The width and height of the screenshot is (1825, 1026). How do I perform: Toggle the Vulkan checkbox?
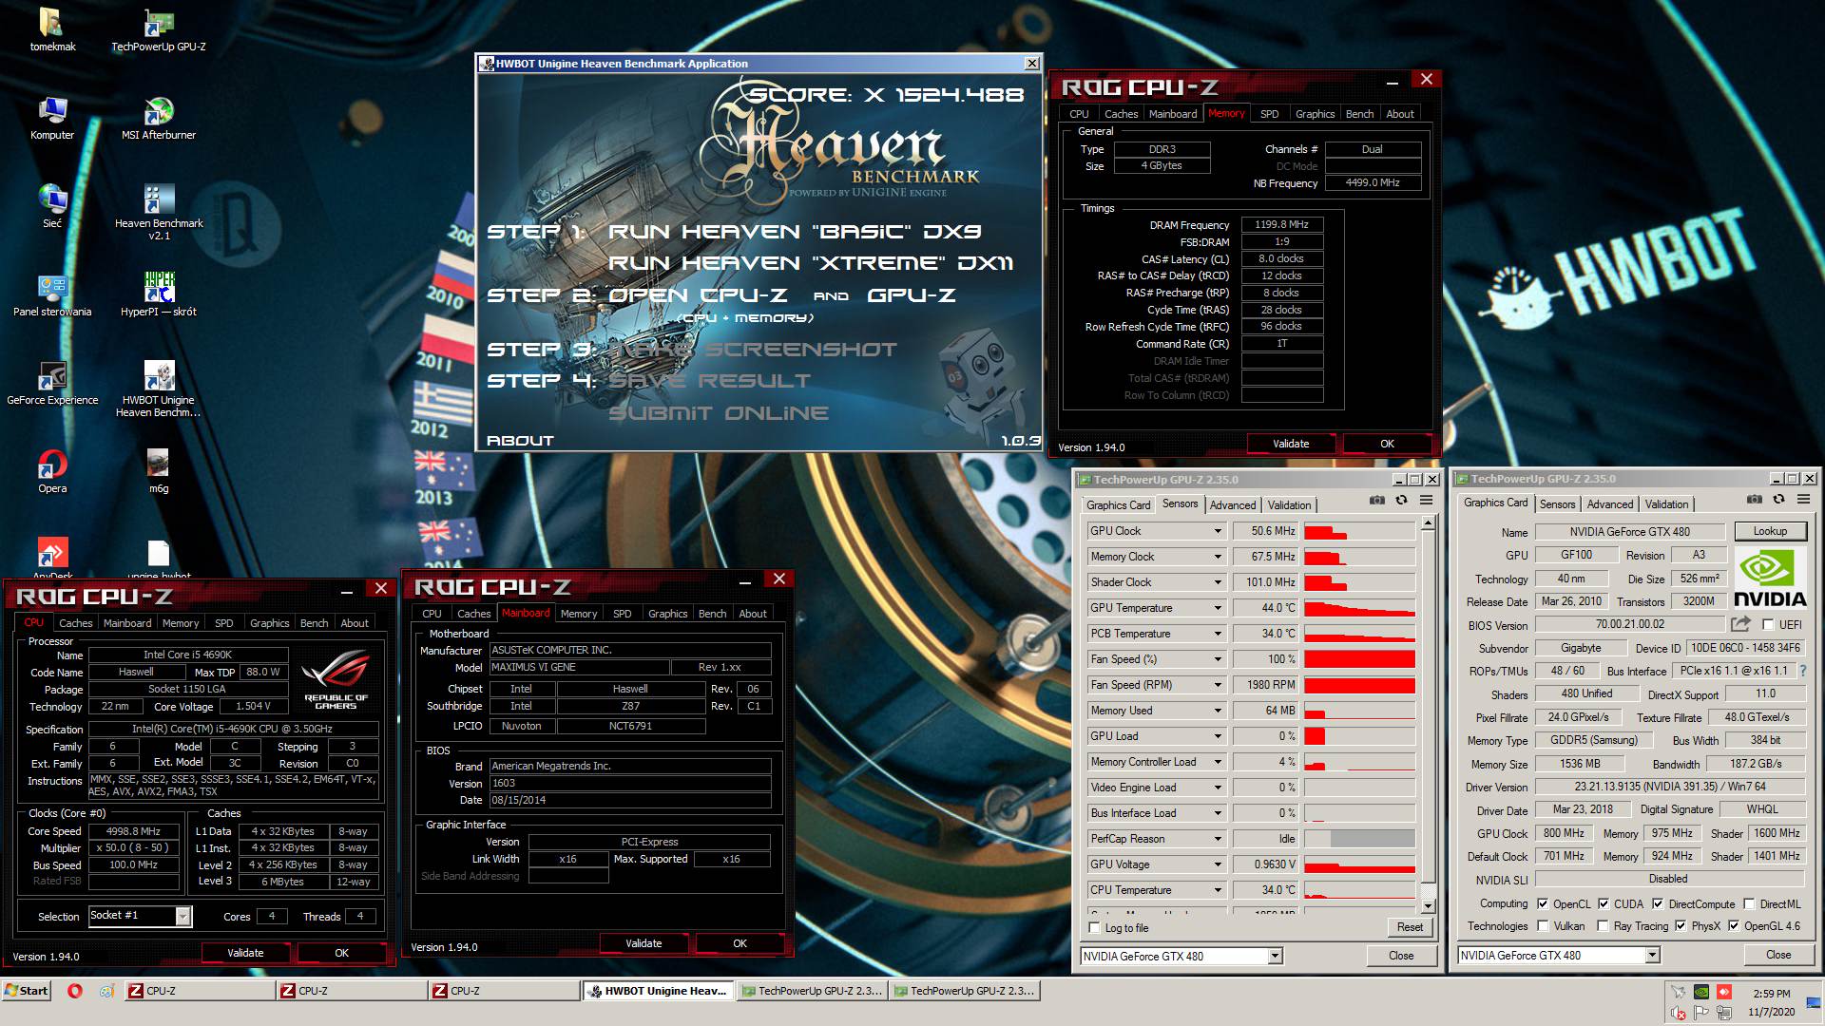1543,926
